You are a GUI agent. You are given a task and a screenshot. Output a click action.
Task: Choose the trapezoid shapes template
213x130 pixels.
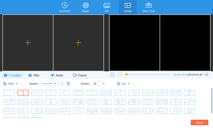23,102
